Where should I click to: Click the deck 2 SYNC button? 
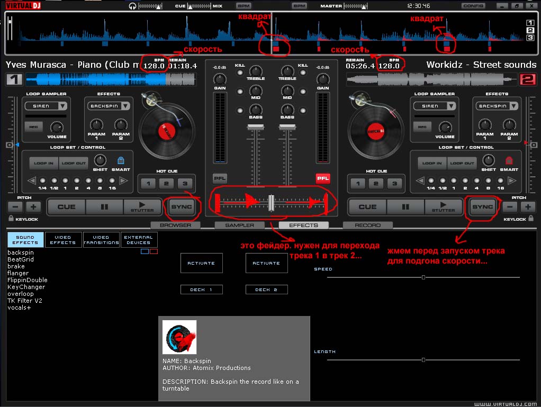[x=482, y=206]
